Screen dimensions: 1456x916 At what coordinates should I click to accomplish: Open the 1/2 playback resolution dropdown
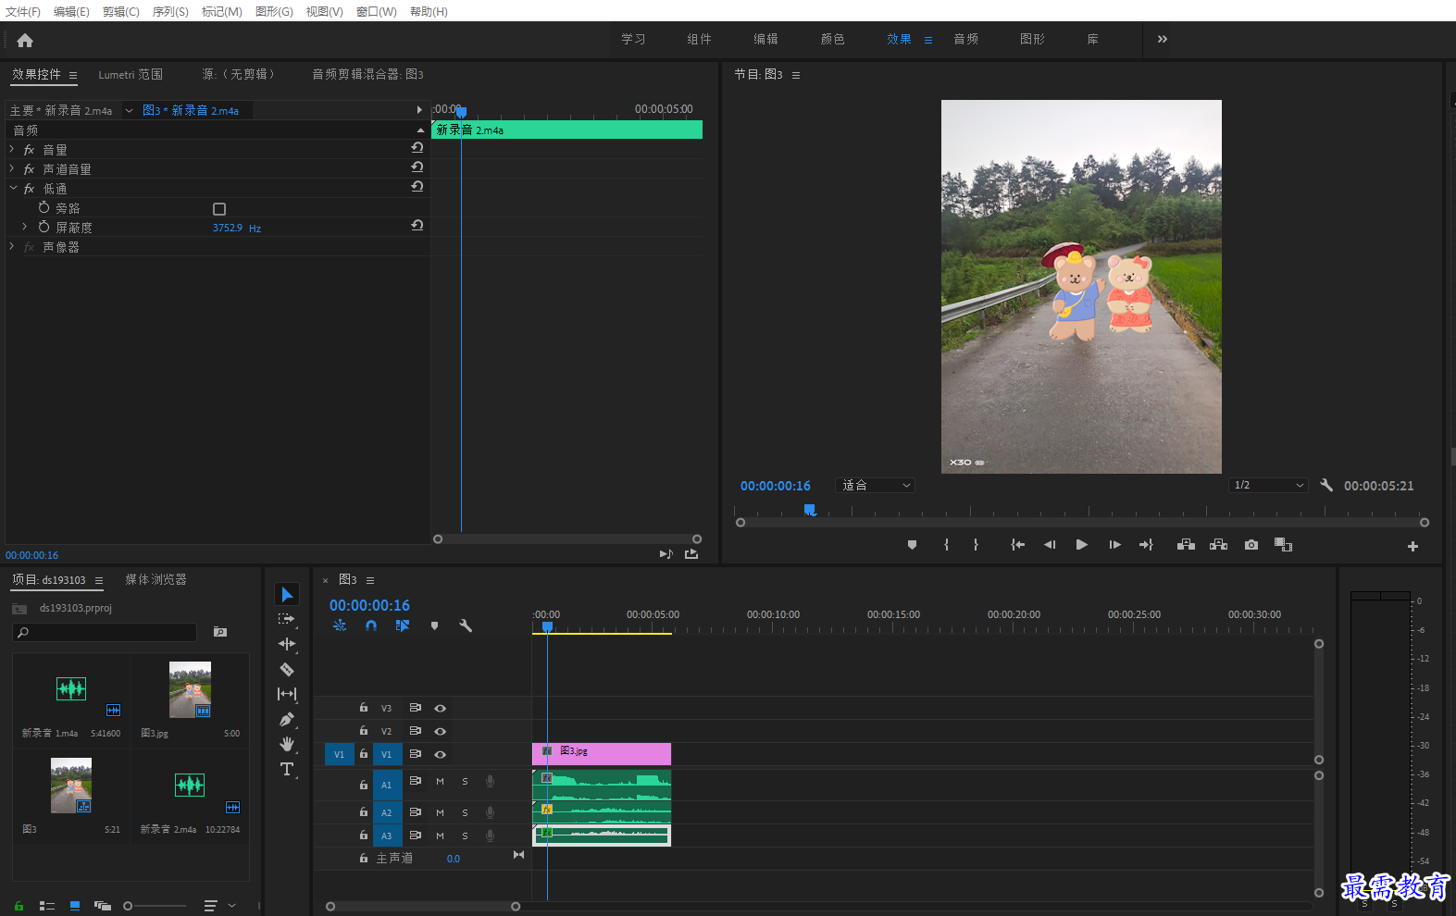pyautogui.click(x=1268, y=486)
